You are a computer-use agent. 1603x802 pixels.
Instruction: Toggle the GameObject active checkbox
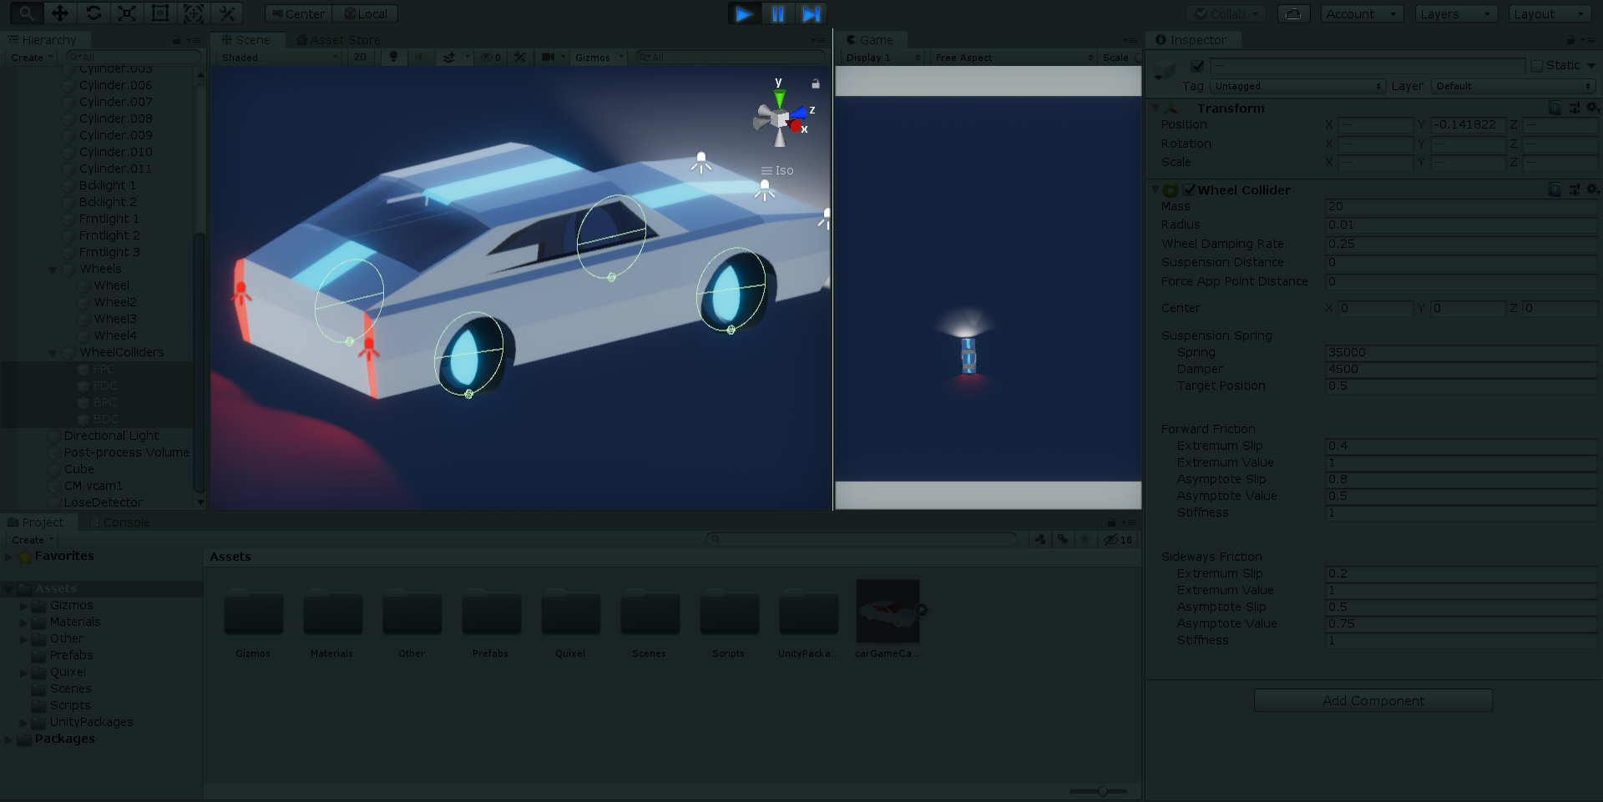pyautogui.click(x=1197, y=65)
